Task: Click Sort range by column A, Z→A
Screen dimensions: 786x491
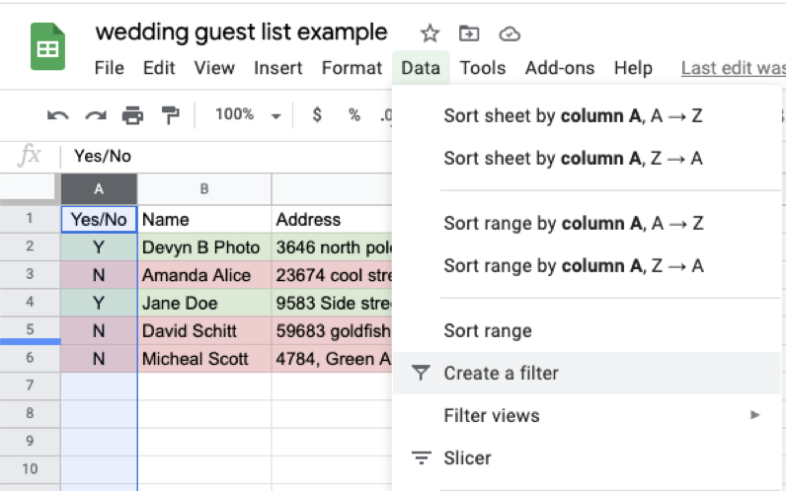Action: (573, 265)
